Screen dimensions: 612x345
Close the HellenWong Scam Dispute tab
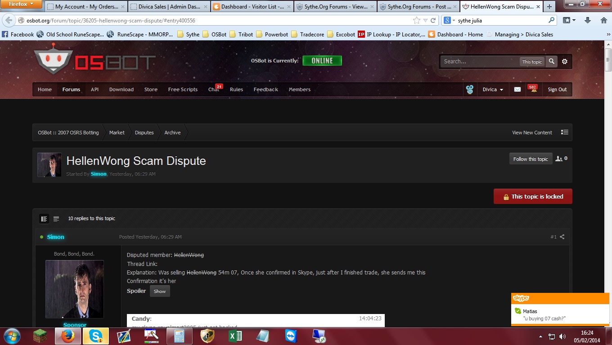tap(539, 7)
